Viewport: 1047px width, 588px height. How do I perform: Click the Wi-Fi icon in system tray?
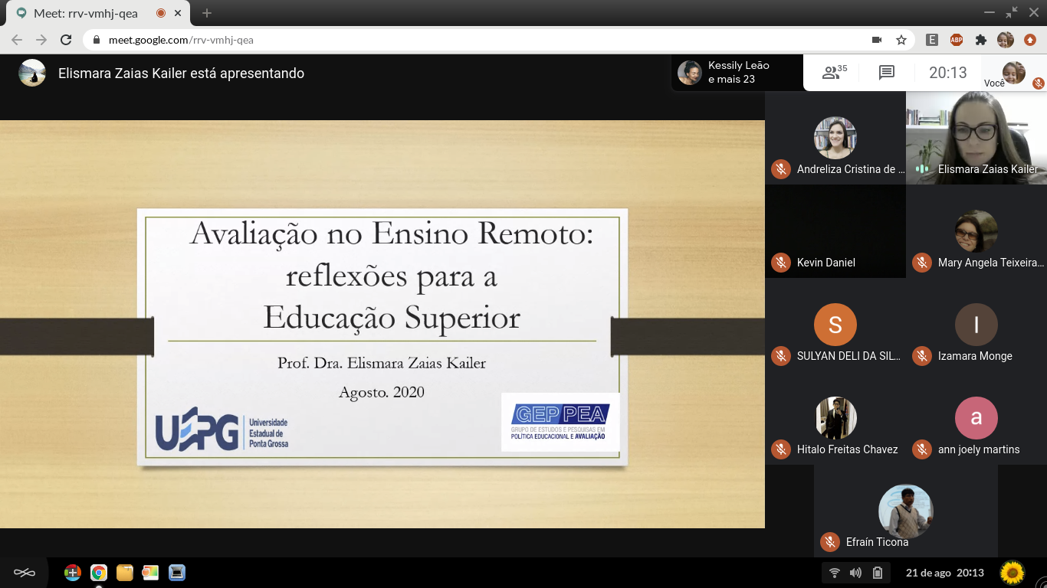pos(835,573)
